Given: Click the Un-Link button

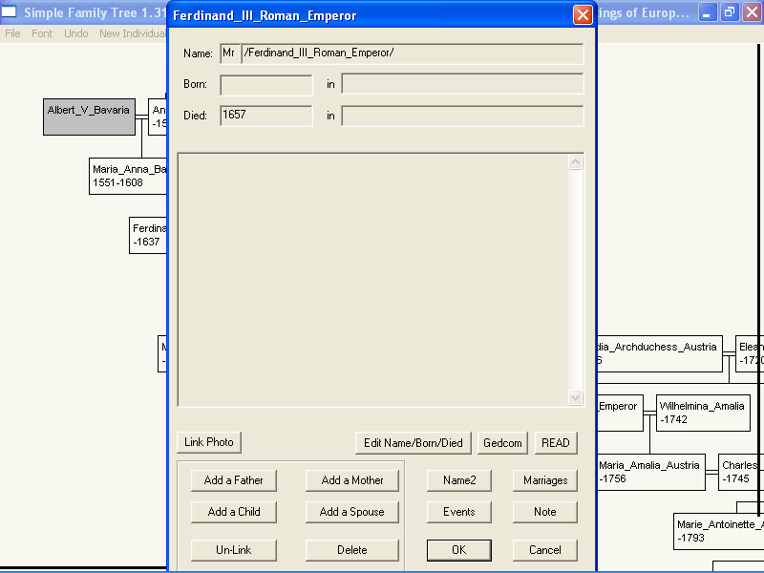Looking at the screenshot, I should coord(233,550).
